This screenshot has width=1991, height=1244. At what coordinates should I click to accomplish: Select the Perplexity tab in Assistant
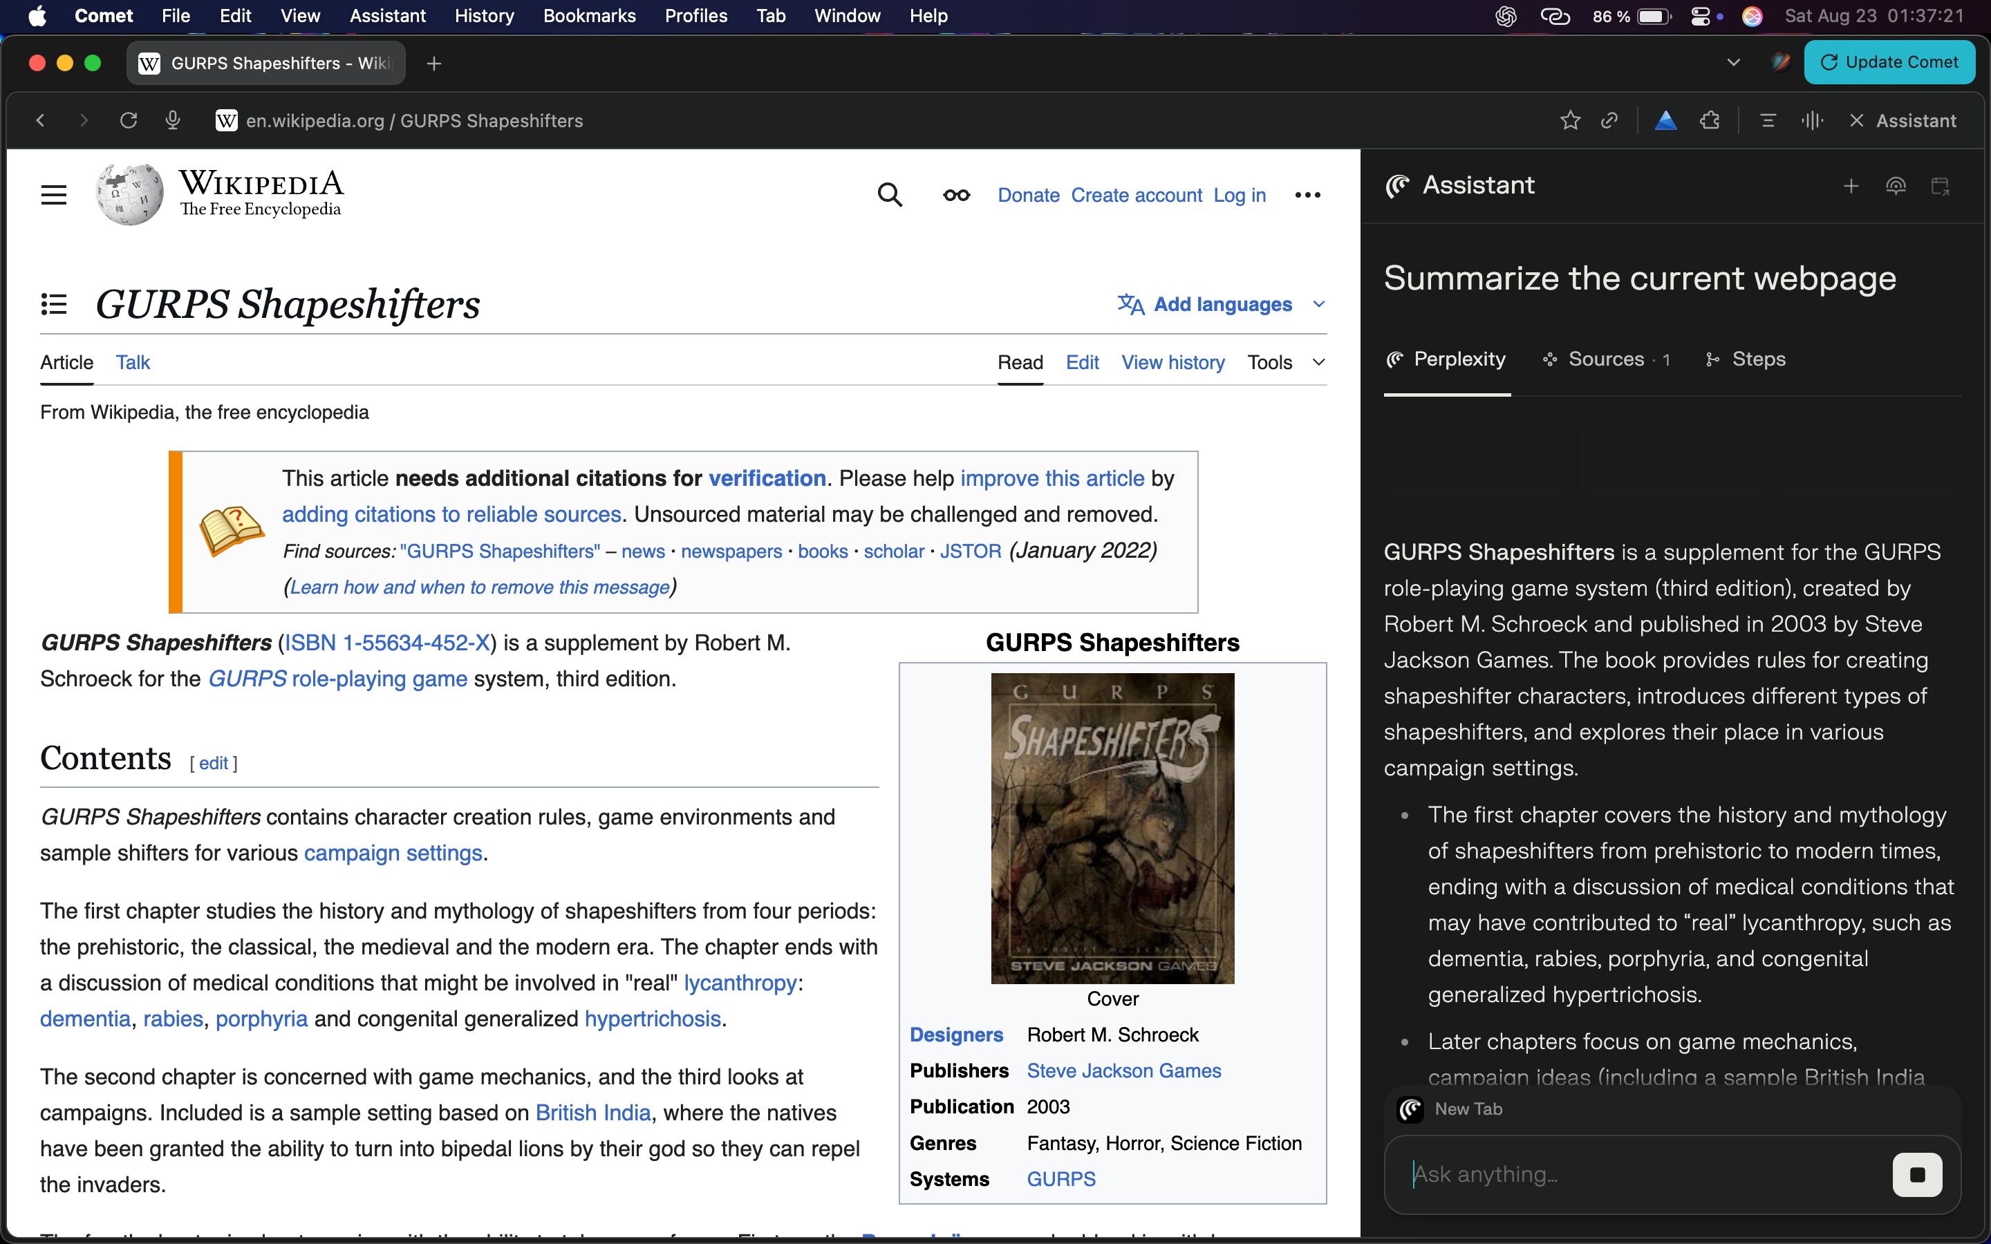click(x=1446, y=359)
